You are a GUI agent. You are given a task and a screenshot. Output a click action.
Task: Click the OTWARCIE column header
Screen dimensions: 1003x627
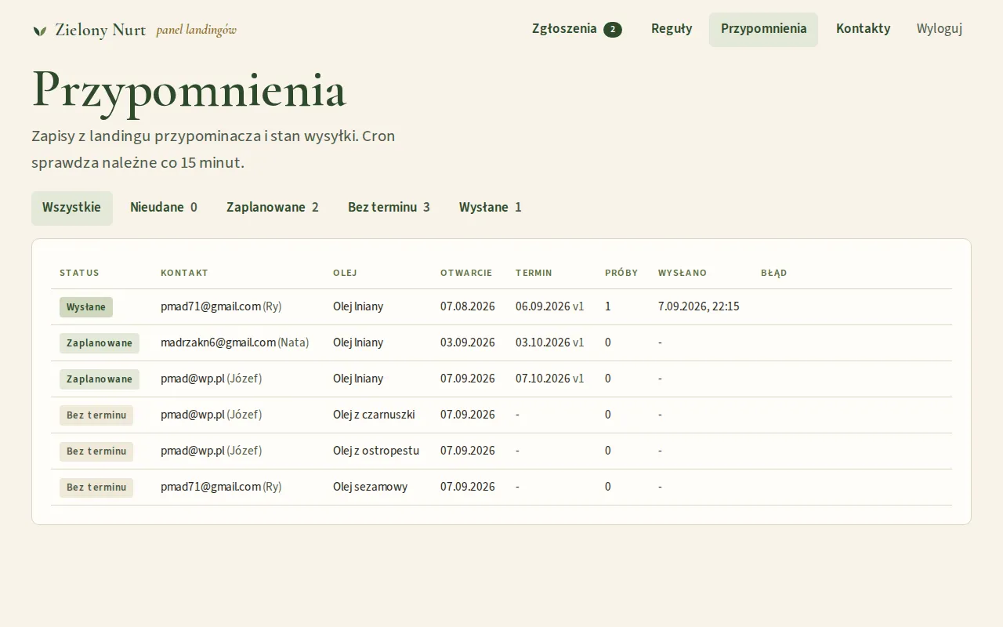[466, 273]
